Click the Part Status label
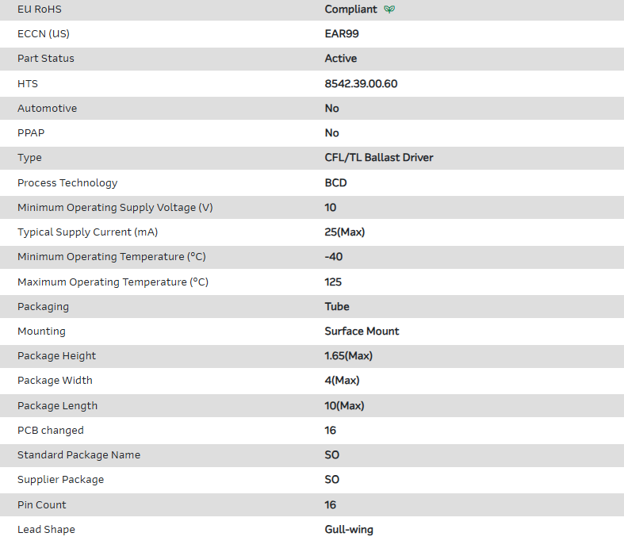 coord(45,59)
